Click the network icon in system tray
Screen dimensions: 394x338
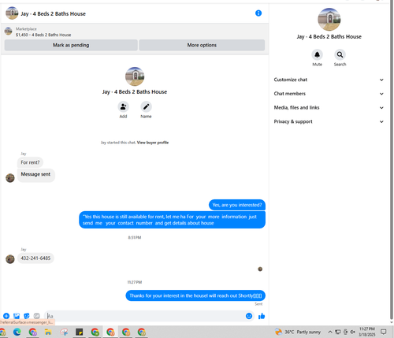338,332
